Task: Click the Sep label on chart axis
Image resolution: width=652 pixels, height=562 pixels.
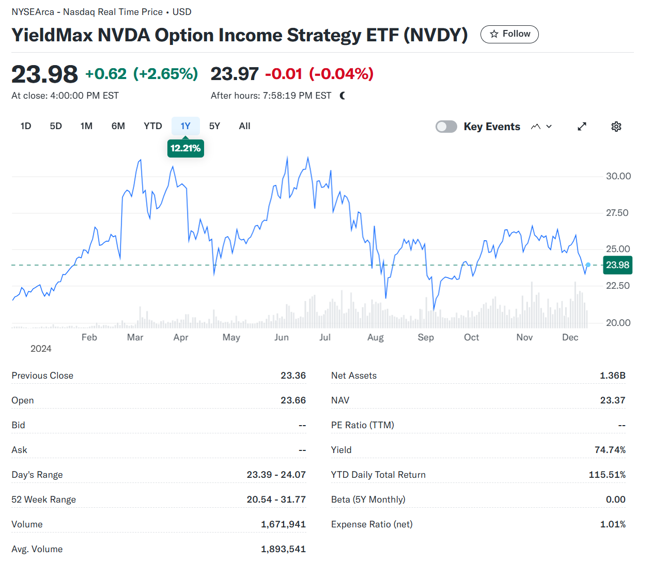Action: (x=426, y=337)
